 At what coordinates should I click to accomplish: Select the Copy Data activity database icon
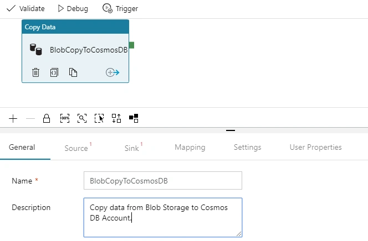point(35,49)
